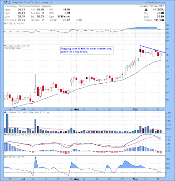The height and width of the screenshot is (181, 175).
Task: Click the SCTR label
Action: click(x=78, y=20)
